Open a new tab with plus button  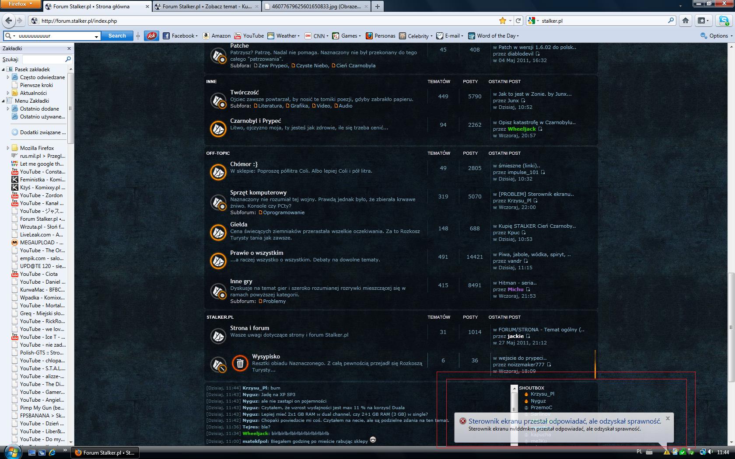(377, 6)
